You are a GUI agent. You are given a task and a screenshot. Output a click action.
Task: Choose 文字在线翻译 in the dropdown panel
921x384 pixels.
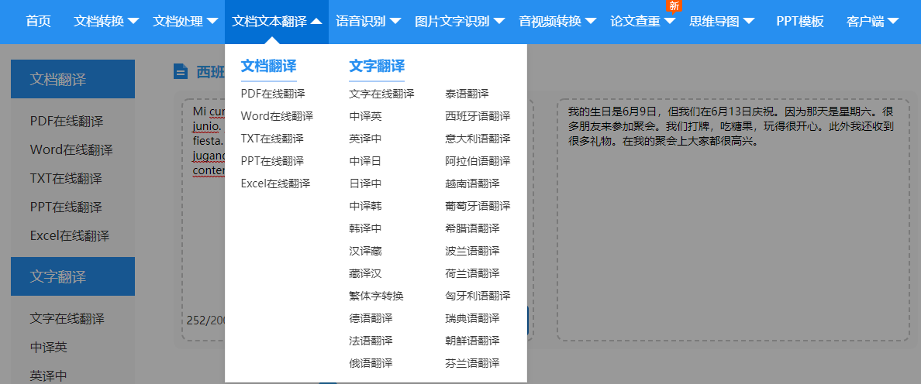381,94
